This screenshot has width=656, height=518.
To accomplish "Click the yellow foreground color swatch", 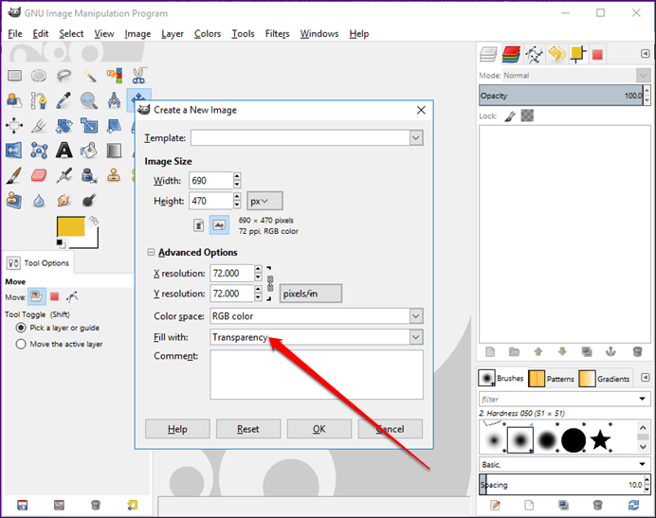I will [71, 226].
